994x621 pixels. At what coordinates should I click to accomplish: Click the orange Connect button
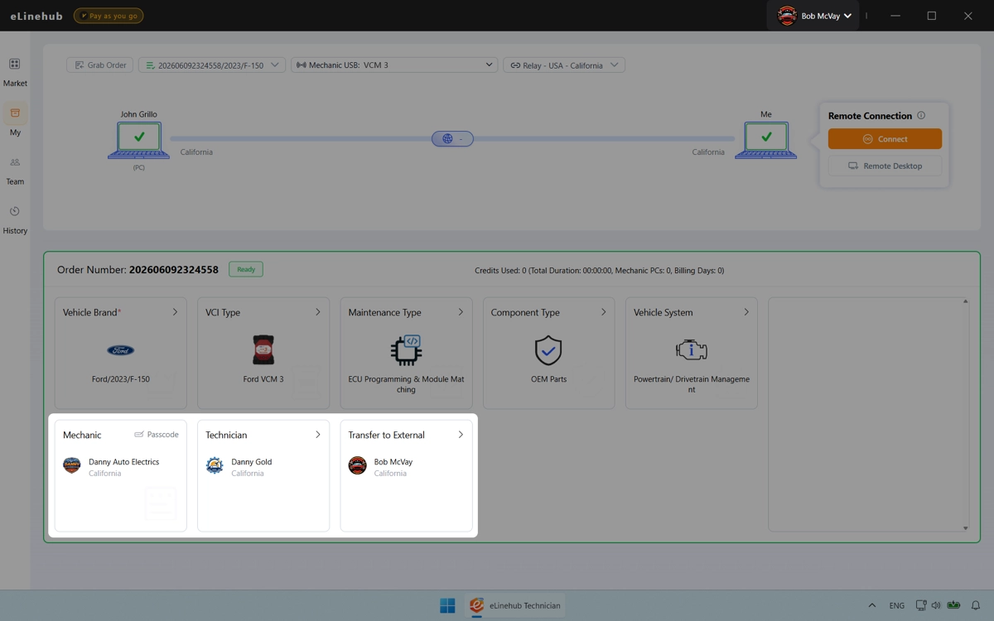tap(885, 139)
